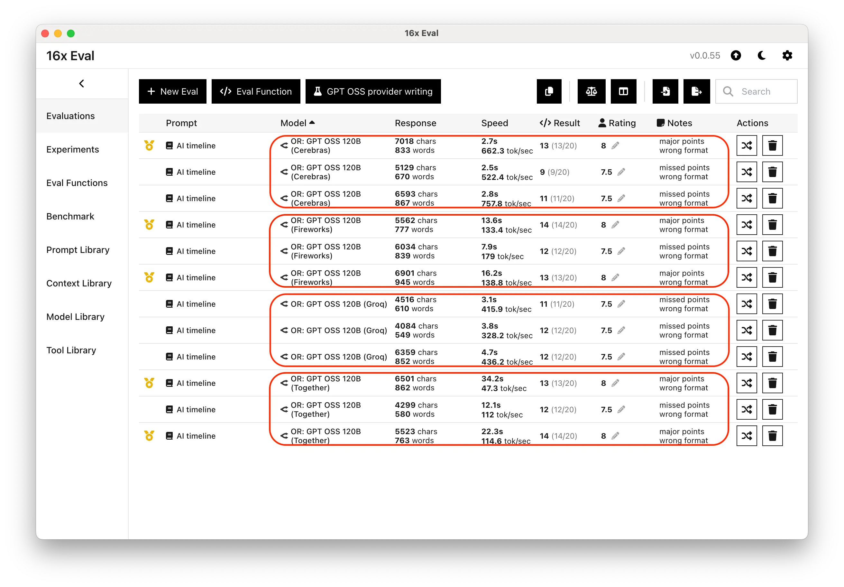This screenshot has height=587, width=844.
Task: Open settings with the gear icon
Action: (787, 56)
